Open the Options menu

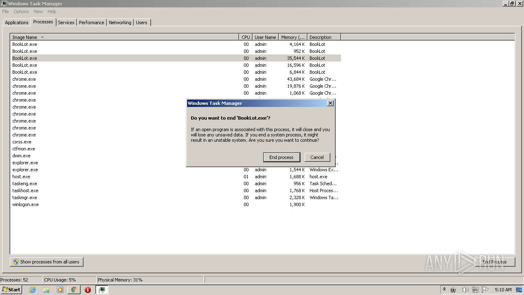(21, 11)
